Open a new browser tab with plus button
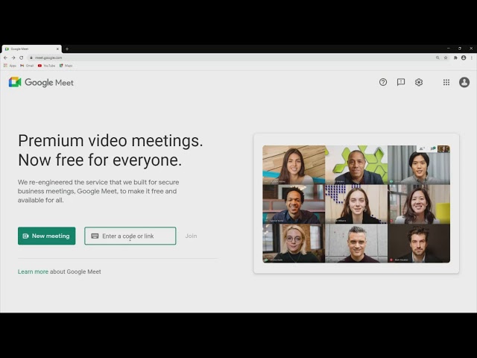Screen dimensions: 477x358 click(67, 48)
